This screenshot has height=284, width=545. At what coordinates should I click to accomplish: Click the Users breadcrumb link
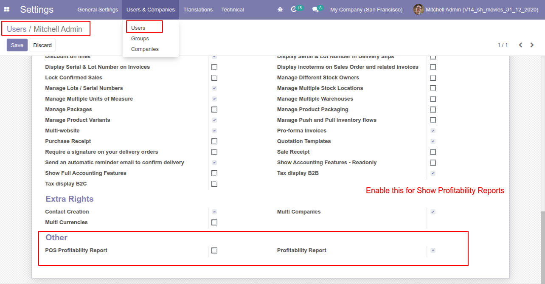[17, 29]
